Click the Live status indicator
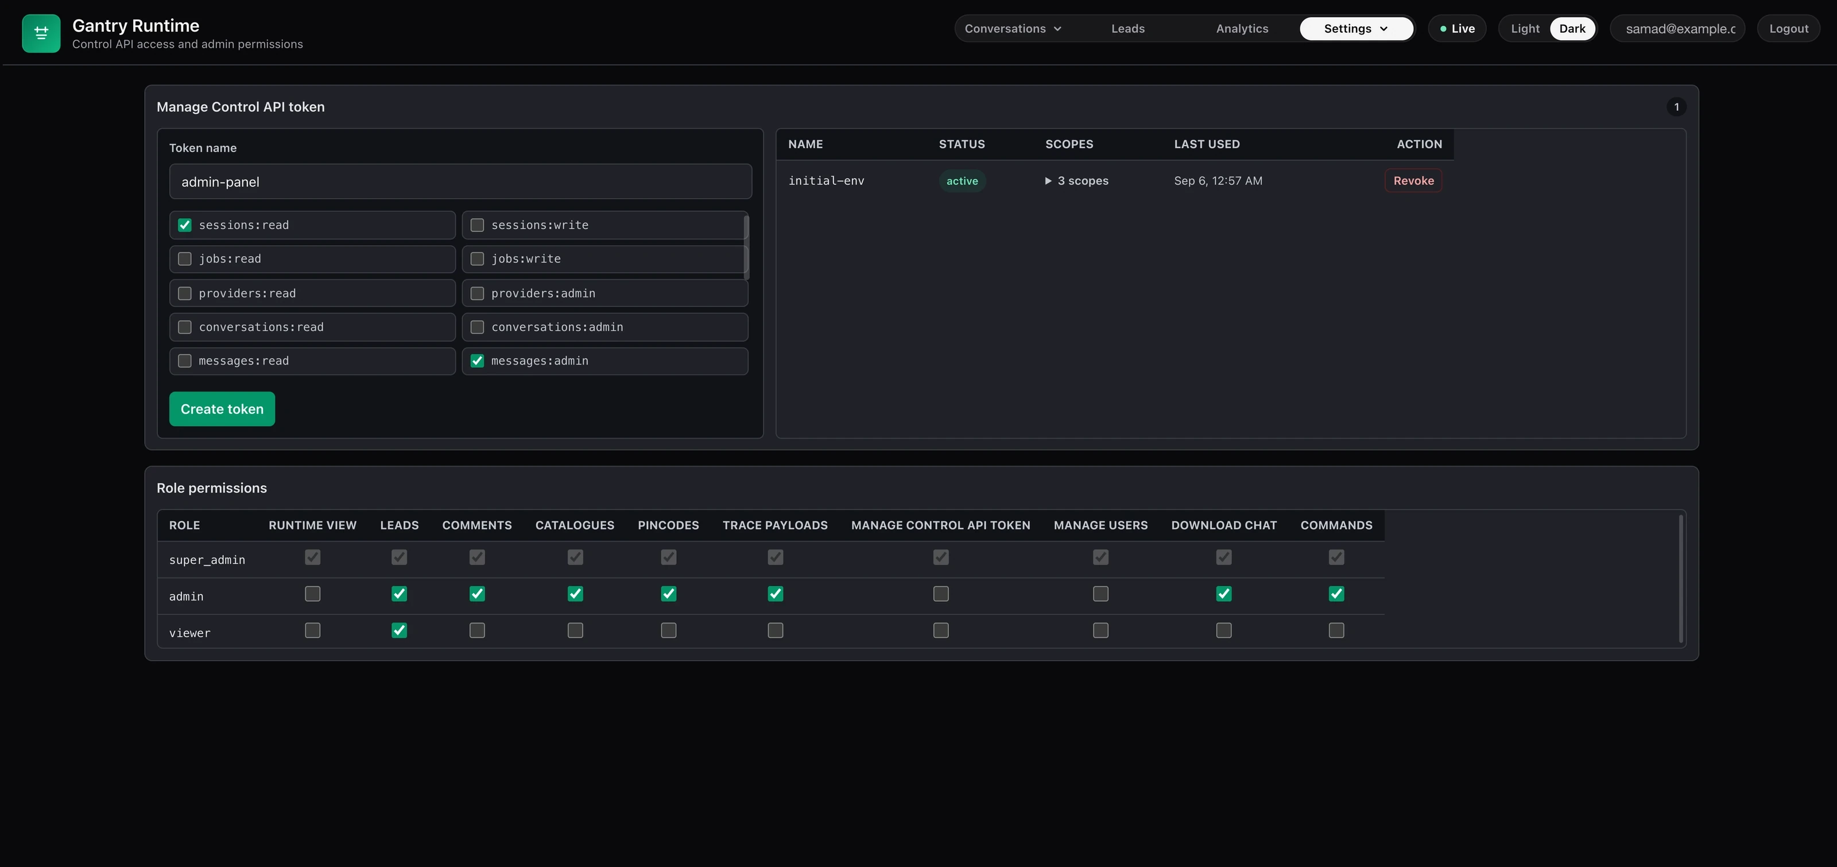 [x=1457, y=29]
